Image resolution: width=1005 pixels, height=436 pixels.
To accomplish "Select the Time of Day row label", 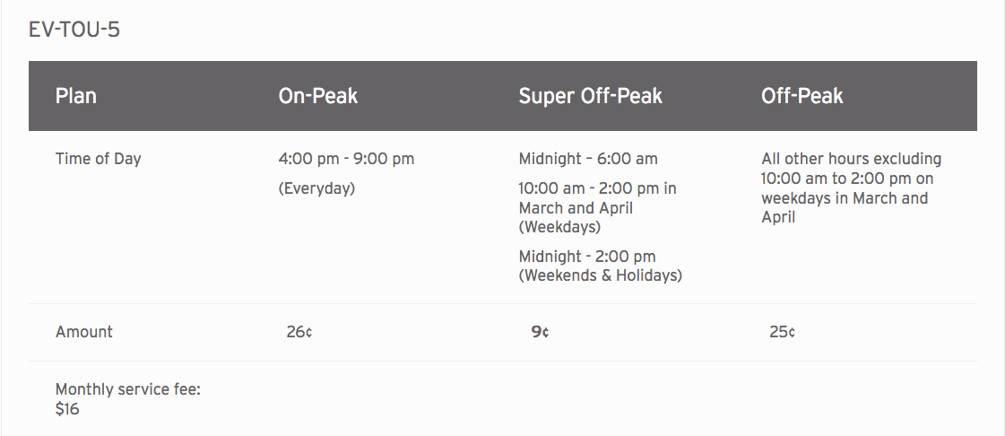I will click(x=98, y=159).
